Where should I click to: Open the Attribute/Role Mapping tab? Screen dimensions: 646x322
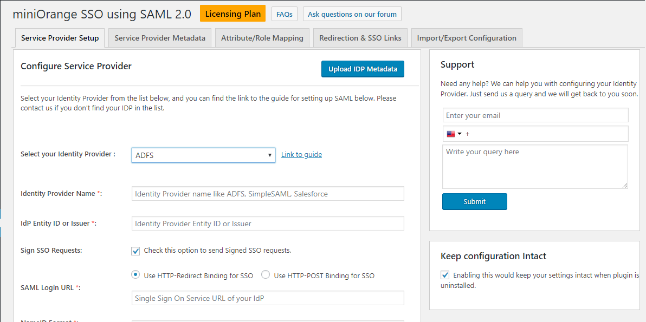tap(262, 38)
